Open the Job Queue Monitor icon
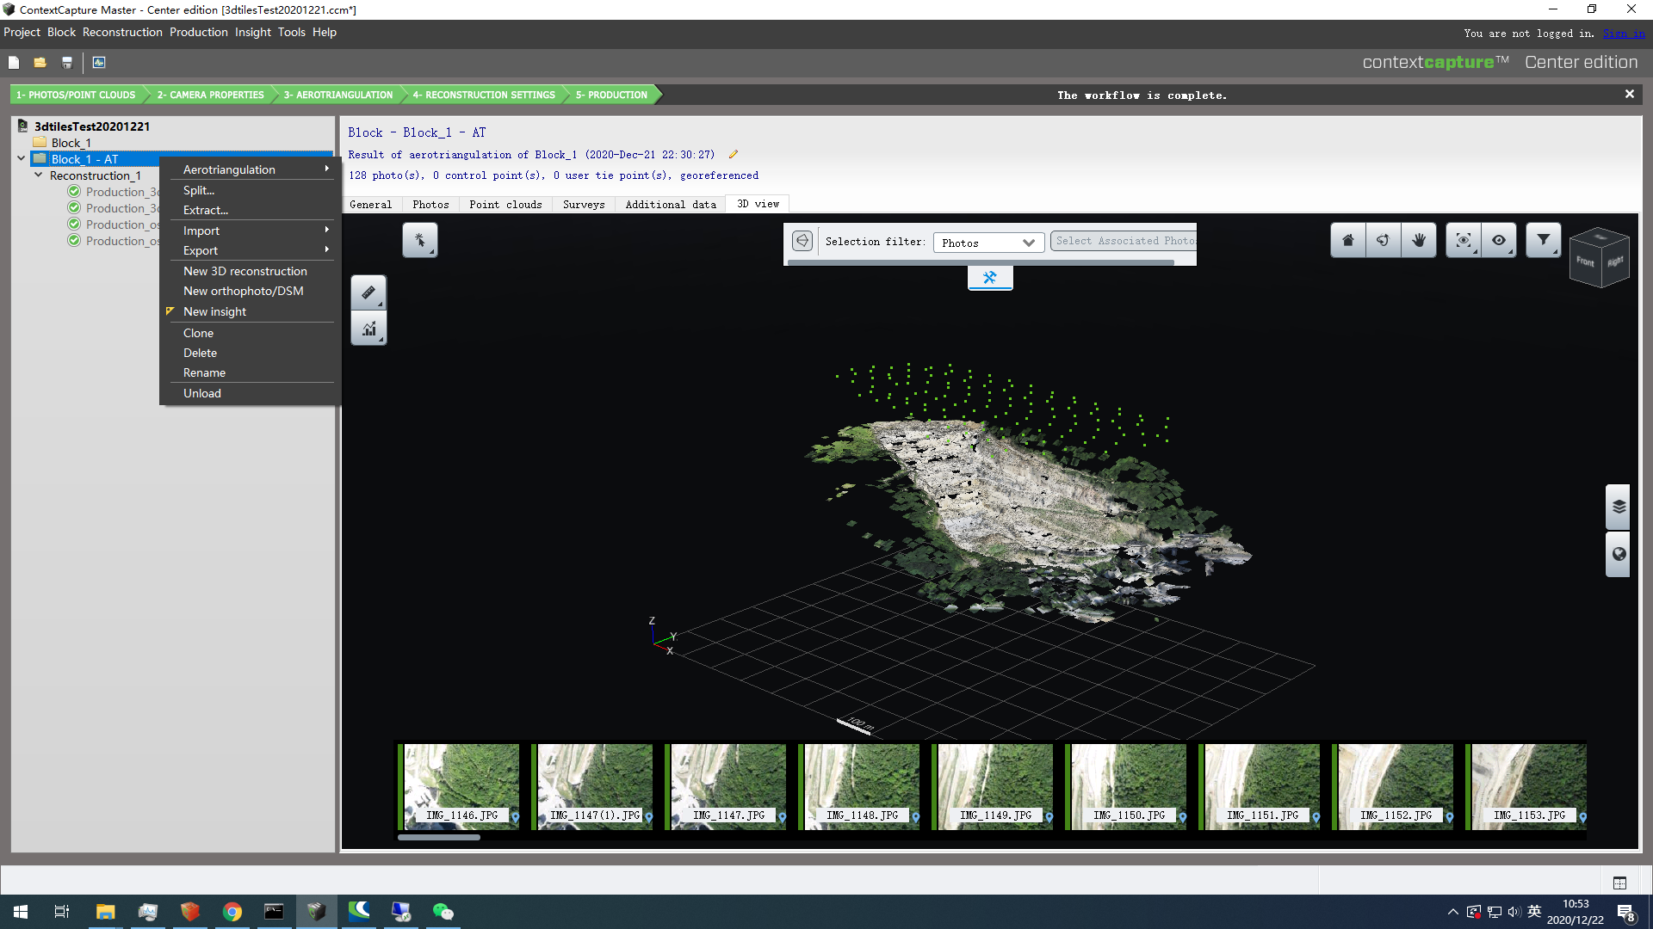The width and height of the screenshot is (1653, 929). pyautogui.click(x=99, y=62)
